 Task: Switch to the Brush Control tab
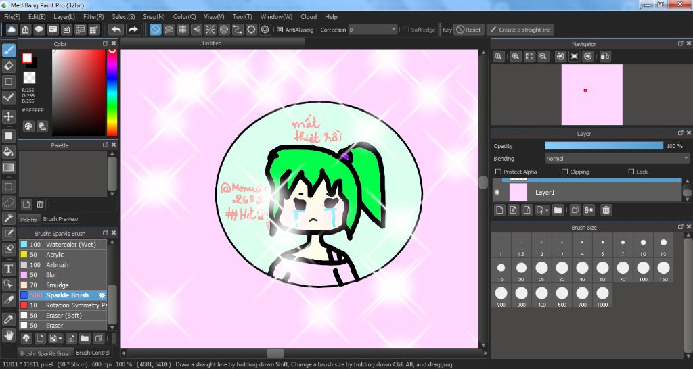[x=92, y=353]
